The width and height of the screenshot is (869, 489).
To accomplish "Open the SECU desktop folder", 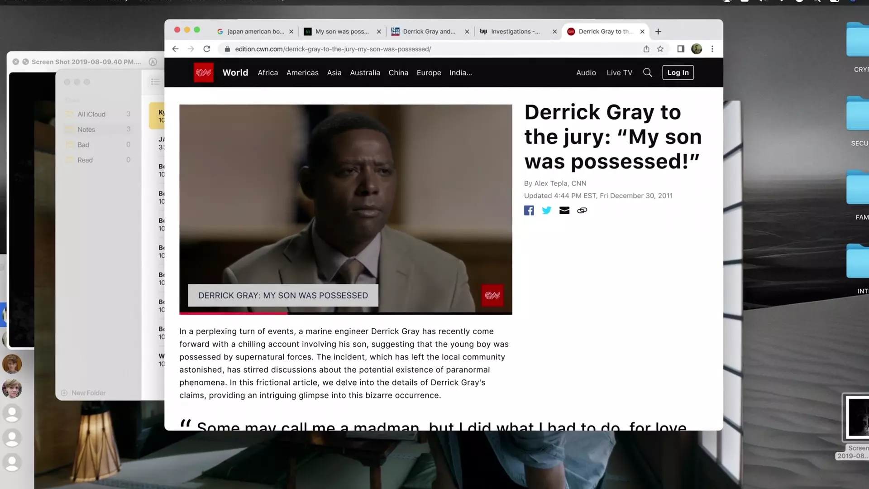I will [858, 121].
